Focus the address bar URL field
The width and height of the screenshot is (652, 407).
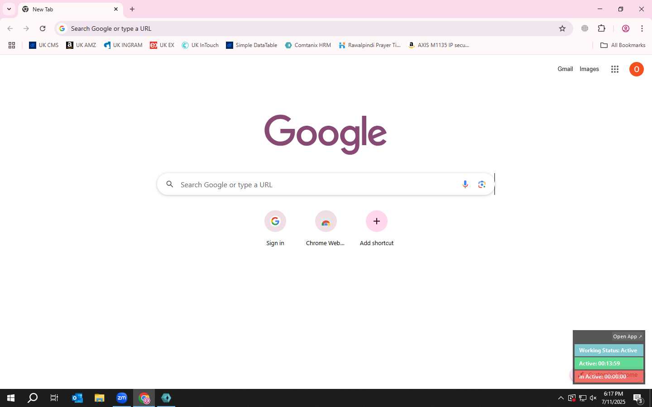(x=312, y=28)
